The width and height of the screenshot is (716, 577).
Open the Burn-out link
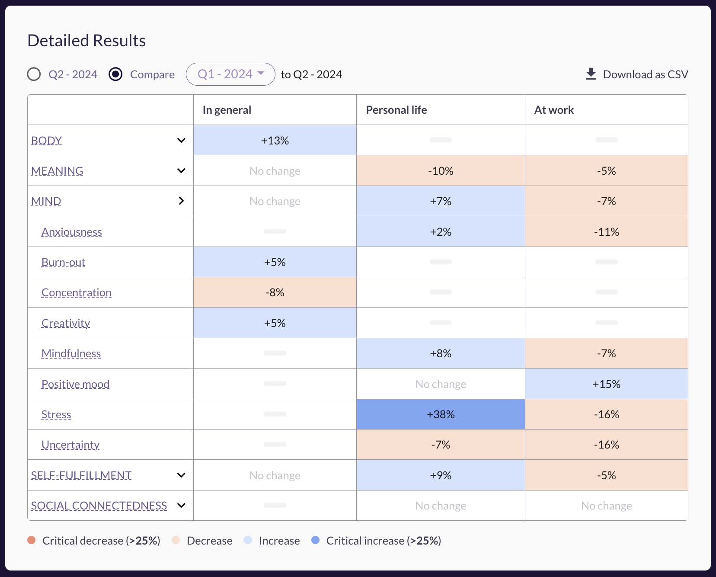[64, 263]
